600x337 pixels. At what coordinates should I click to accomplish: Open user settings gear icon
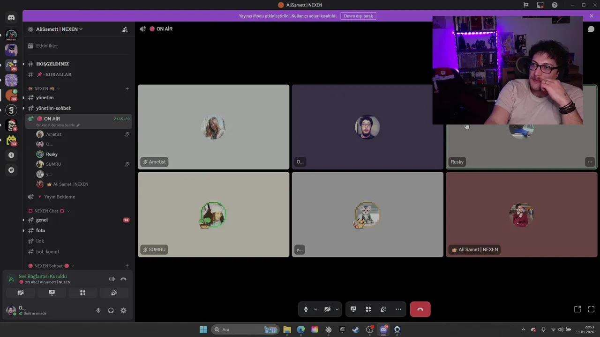[x=123, y=310]
